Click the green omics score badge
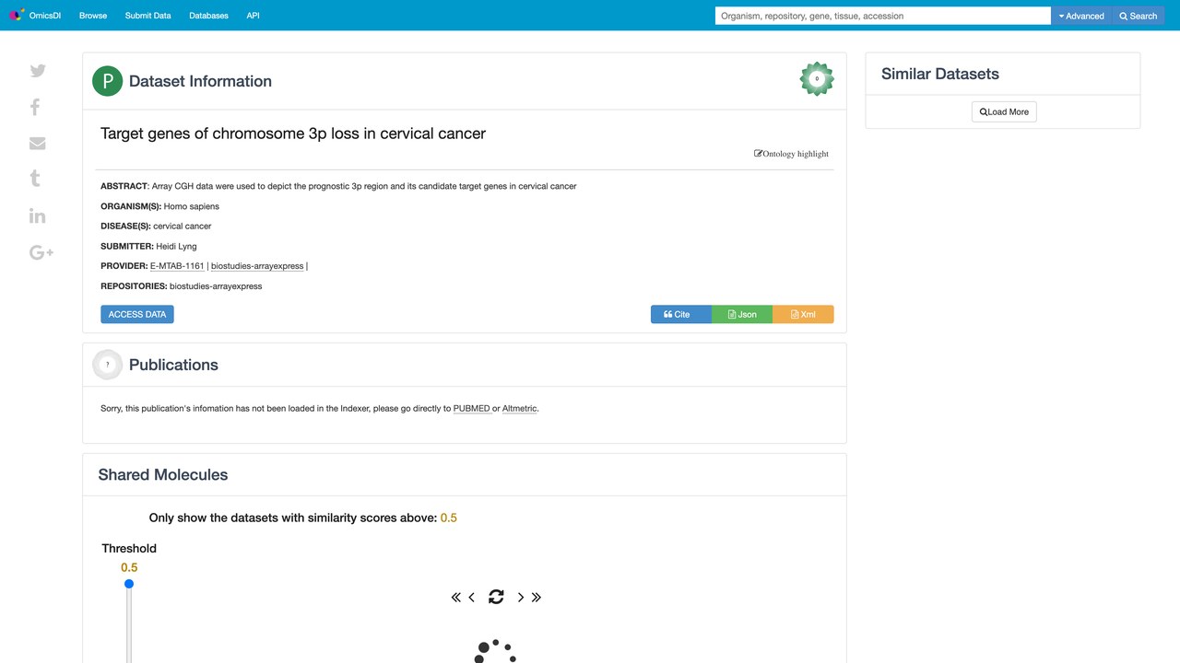Screen dimensions: 1180x663 pos(817,79)
